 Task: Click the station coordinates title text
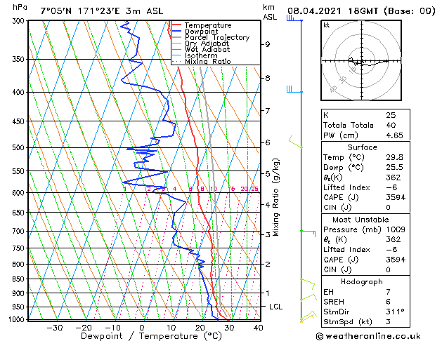pos(102,11)
